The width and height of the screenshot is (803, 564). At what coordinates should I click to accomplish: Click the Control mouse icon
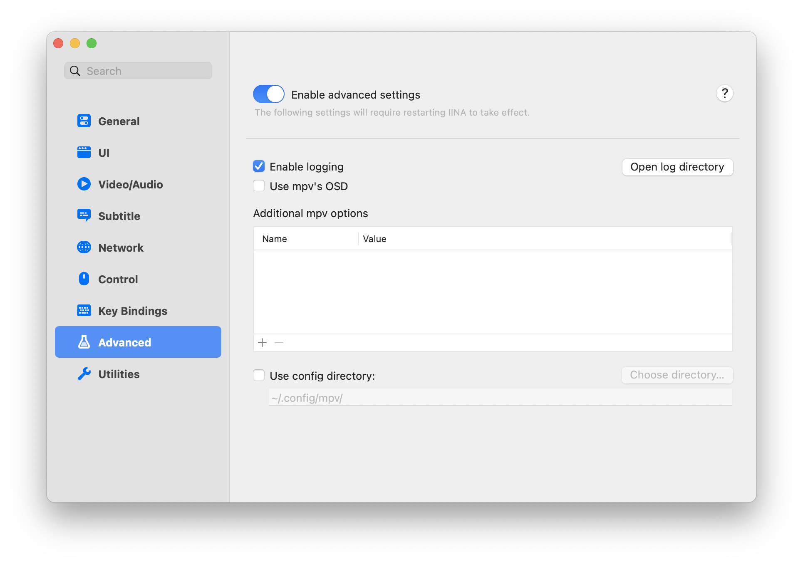tap(84, 279)
